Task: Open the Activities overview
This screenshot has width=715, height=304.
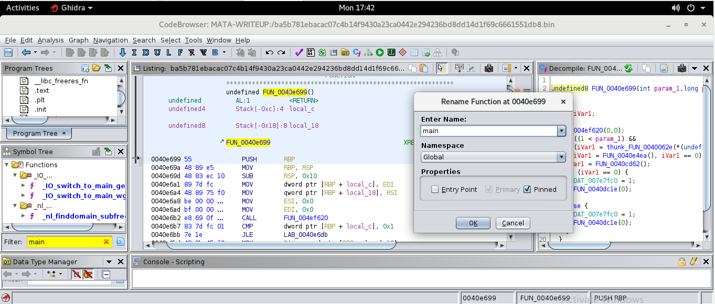Action: tap(23, 8)
